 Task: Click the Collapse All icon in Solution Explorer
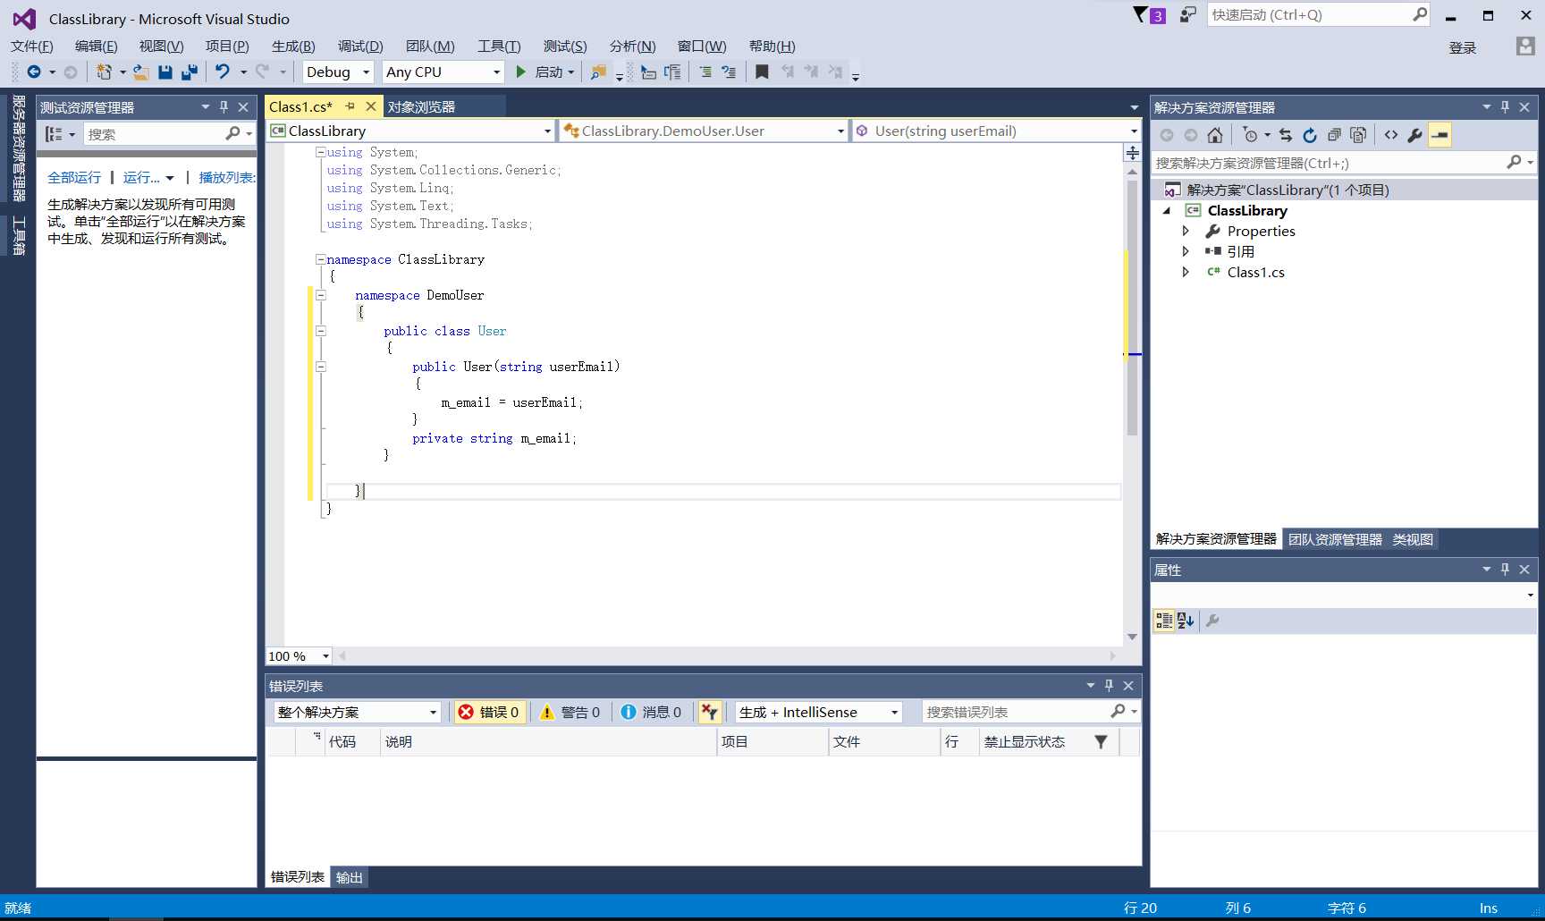[x=1334, y=135]
